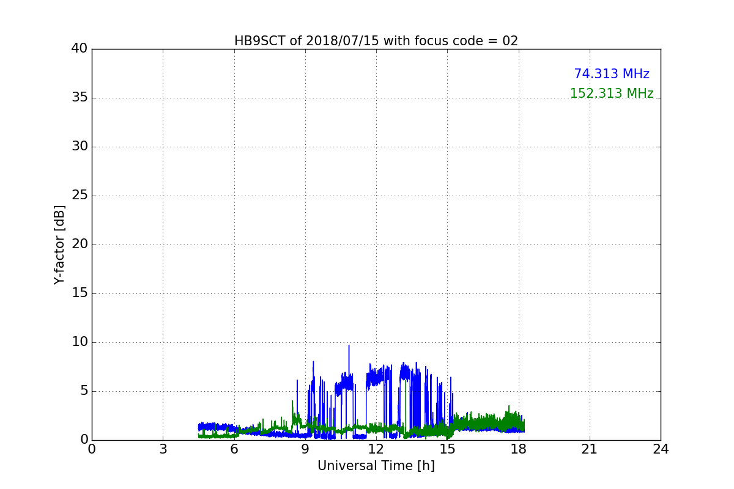
Task: Click x-axis tick label '6'
Action: [x=234, y=449]
